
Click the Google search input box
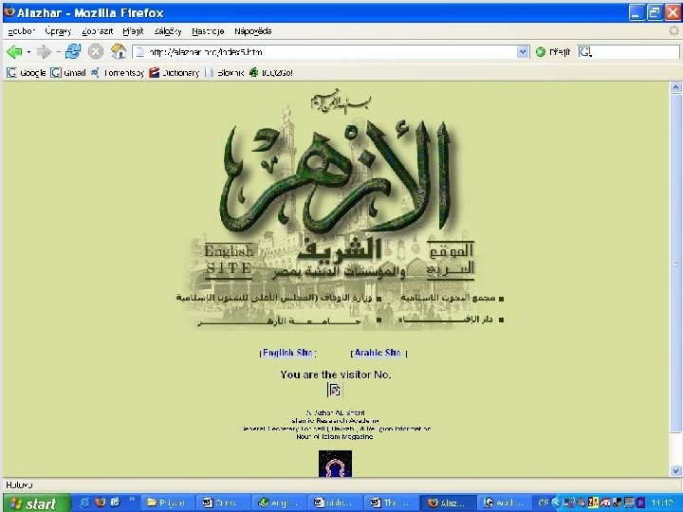636,52
